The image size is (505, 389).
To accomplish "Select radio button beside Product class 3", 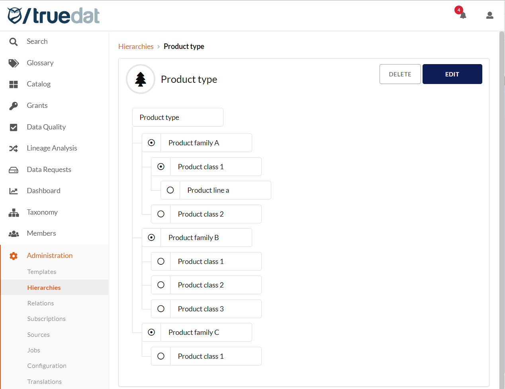I will pyautogui.click(x=161, y=309).
